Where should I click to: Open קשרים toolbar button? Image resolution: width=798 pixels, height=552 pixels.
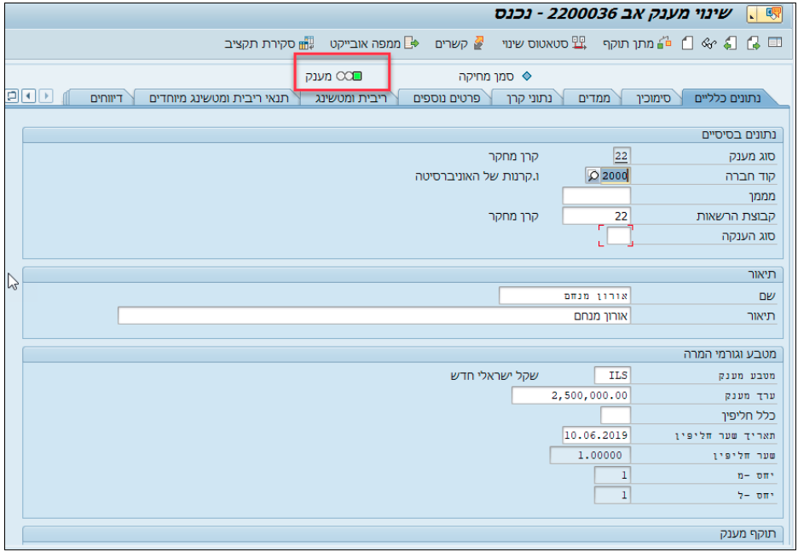(x=459, y=43)
